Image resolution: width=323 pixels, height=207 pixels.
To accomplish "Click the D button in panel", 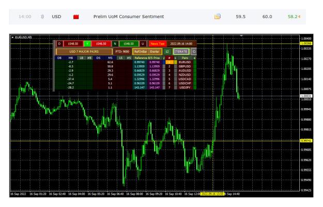I will (x=59, y=43).
